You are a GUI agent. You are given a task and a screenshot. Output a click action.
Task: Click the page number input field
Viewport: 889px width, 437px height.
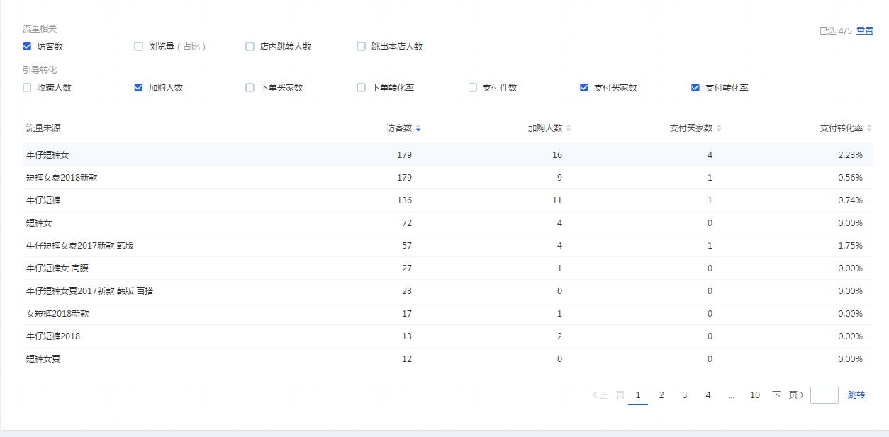pos(824,395)
